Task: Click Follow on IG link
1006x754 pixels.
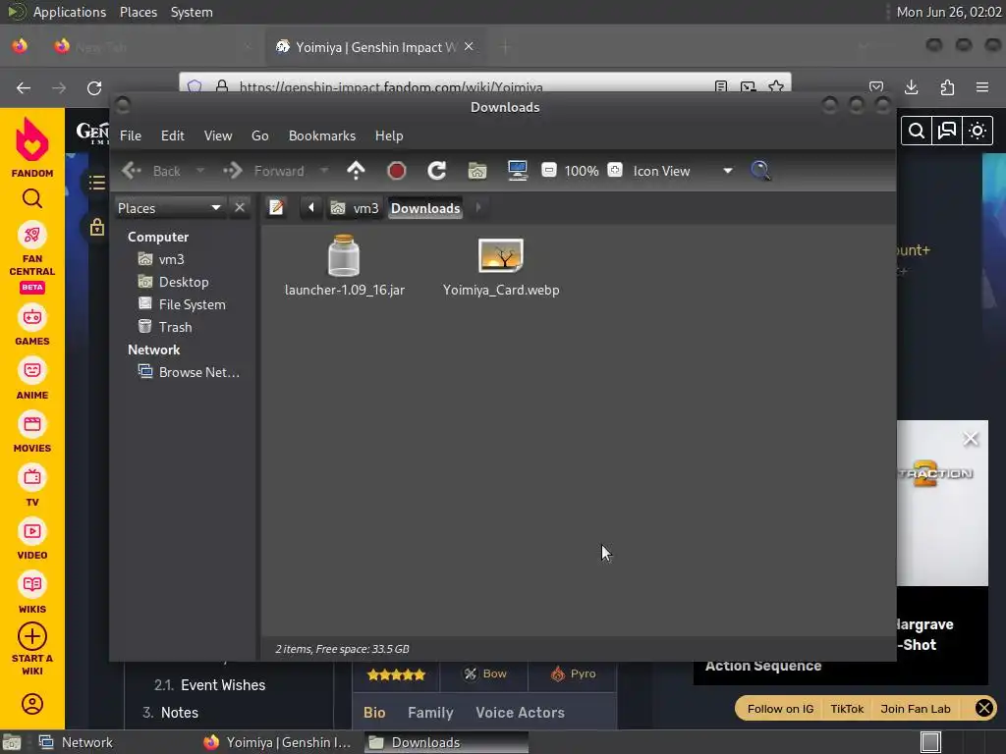Action: 780,709
